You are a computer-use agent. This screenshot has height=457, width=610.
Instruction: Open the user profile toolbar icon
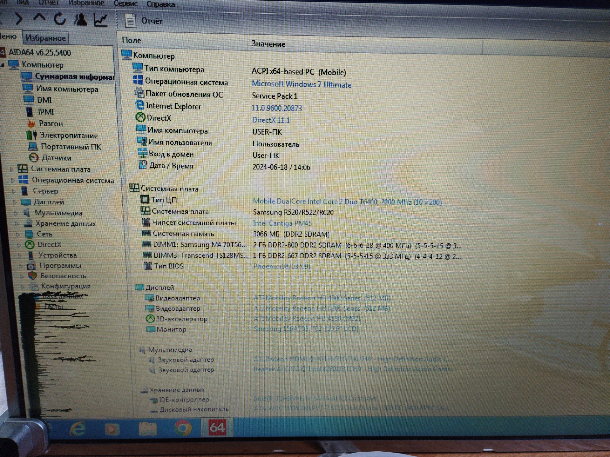(80, 20)
